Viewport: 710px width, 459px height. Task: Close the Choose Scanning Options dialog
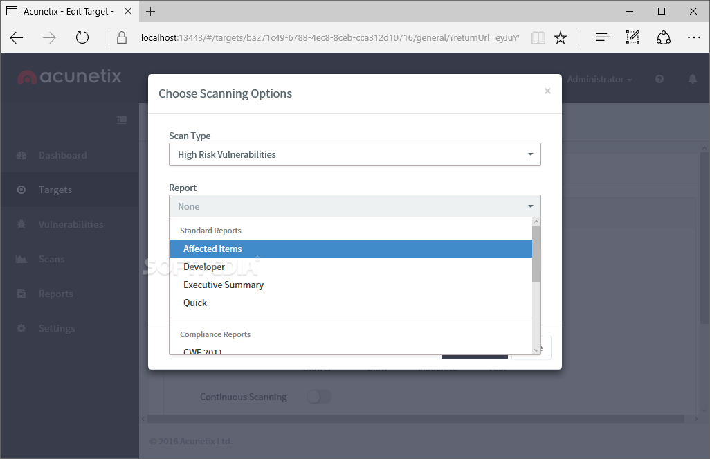pyautogui.click(x=547, y=91)
